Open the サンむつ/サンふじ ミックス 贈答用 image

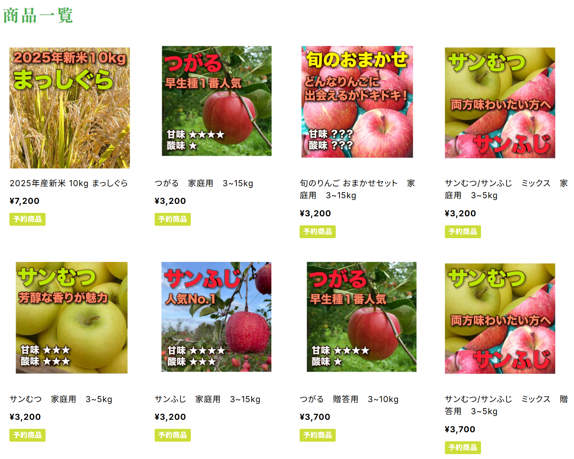(x=500, y=318)
